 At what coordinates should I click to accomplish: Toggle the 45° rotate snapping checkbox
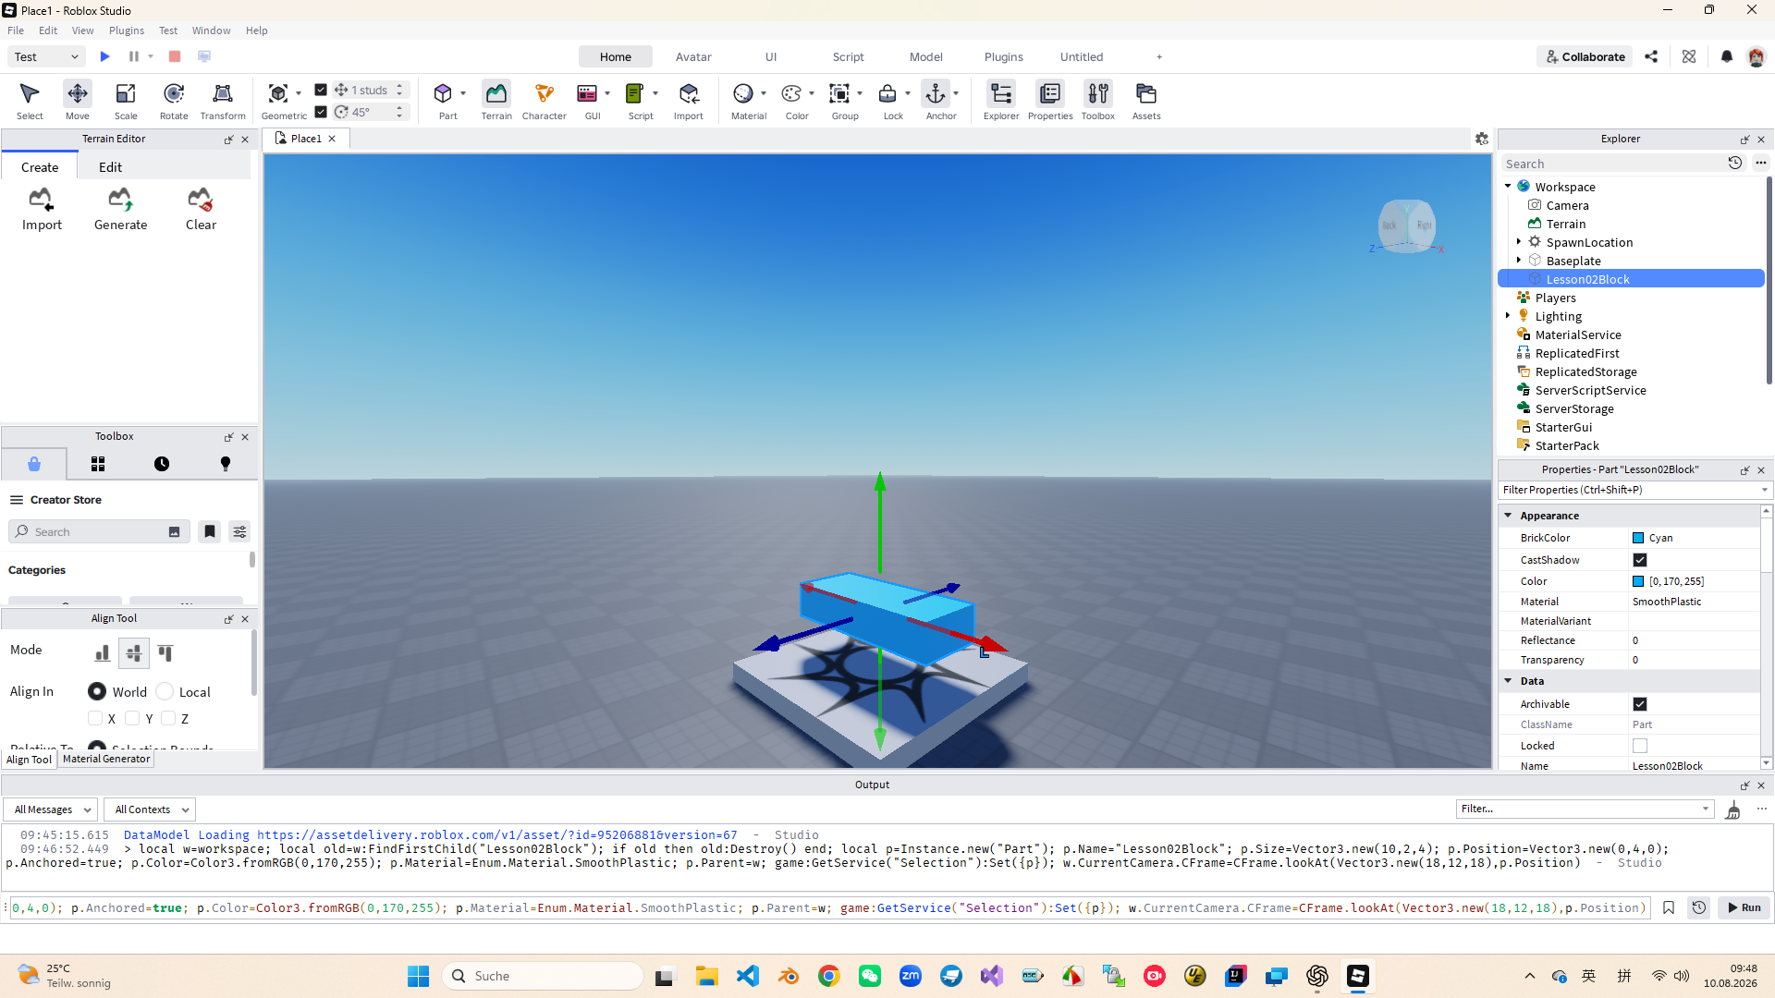[x=321, y=112]
